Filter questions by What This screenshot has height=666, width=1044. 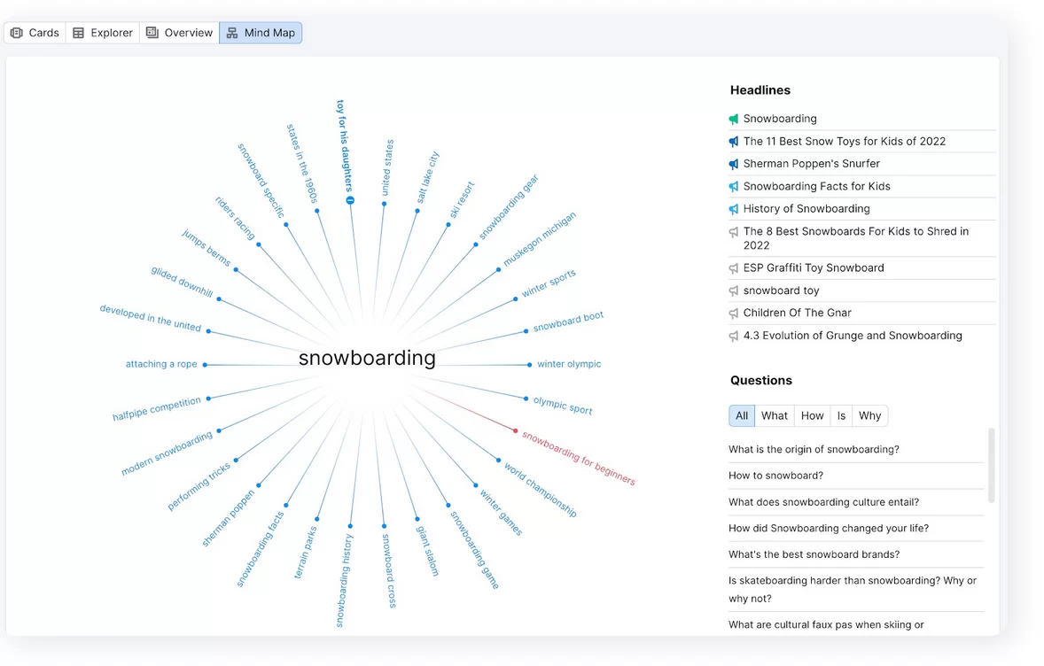point(775,416)
